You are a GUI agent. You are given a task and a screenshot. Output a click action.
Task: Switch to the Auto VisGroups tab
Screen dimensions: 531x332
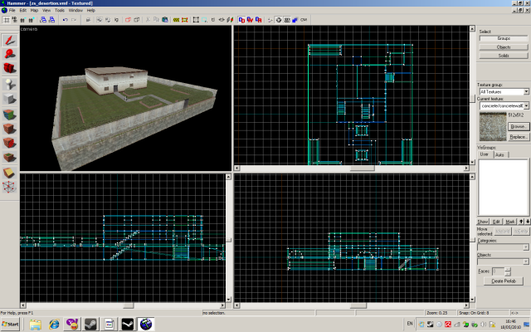click(x=499, y=154)
